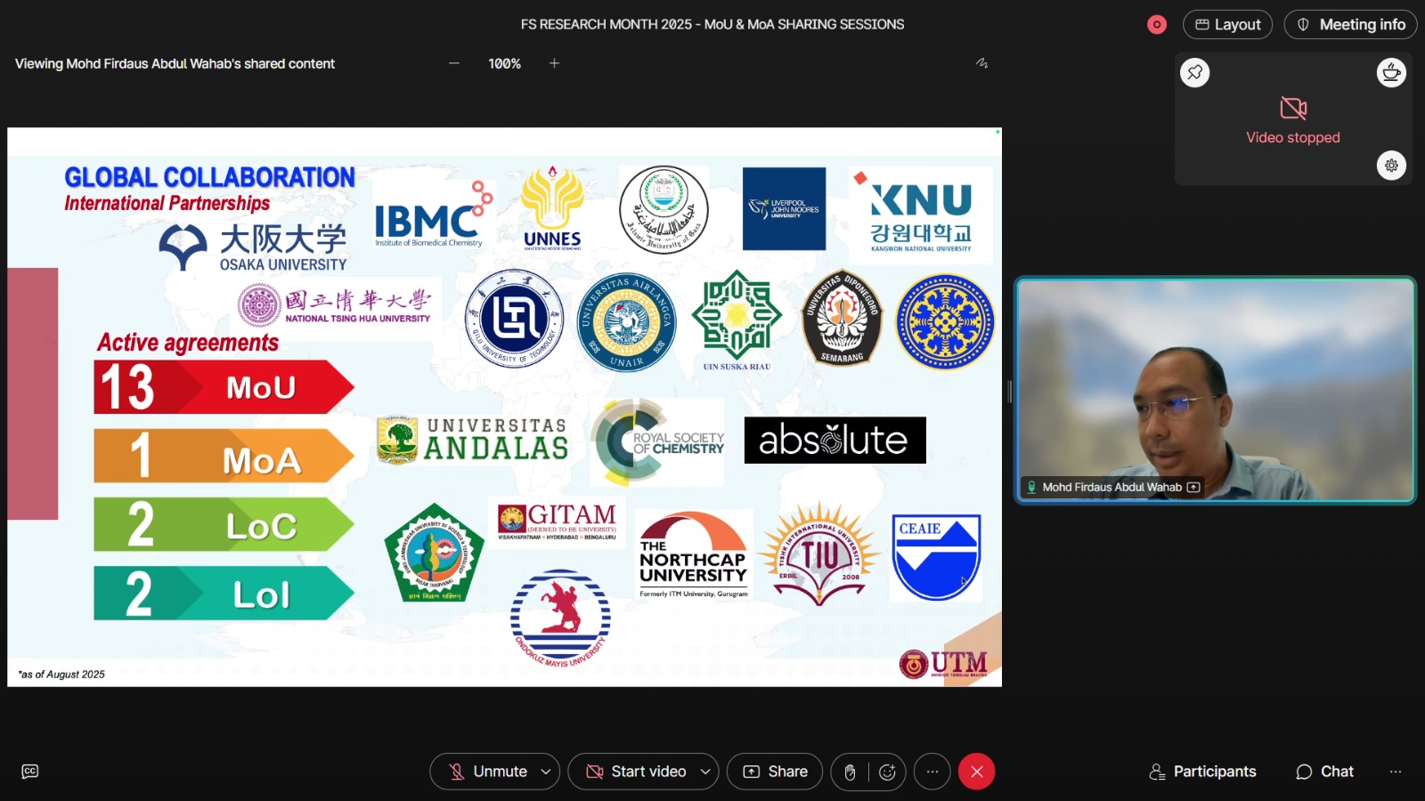The height and width of the screenshot is (801, 1425).
Task: Open more options ellipsis in toolbar
Action: click(x=932, y=772)
